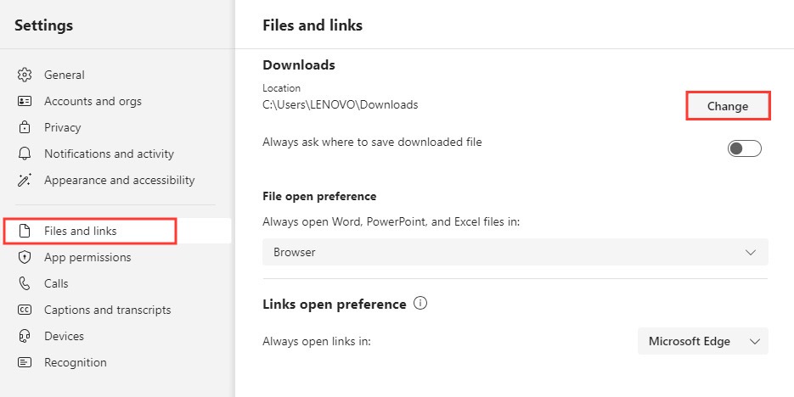The image size is (794, 397).
Task: Click the Accounts and orgs card icon
Action: (x=25, y=101)
